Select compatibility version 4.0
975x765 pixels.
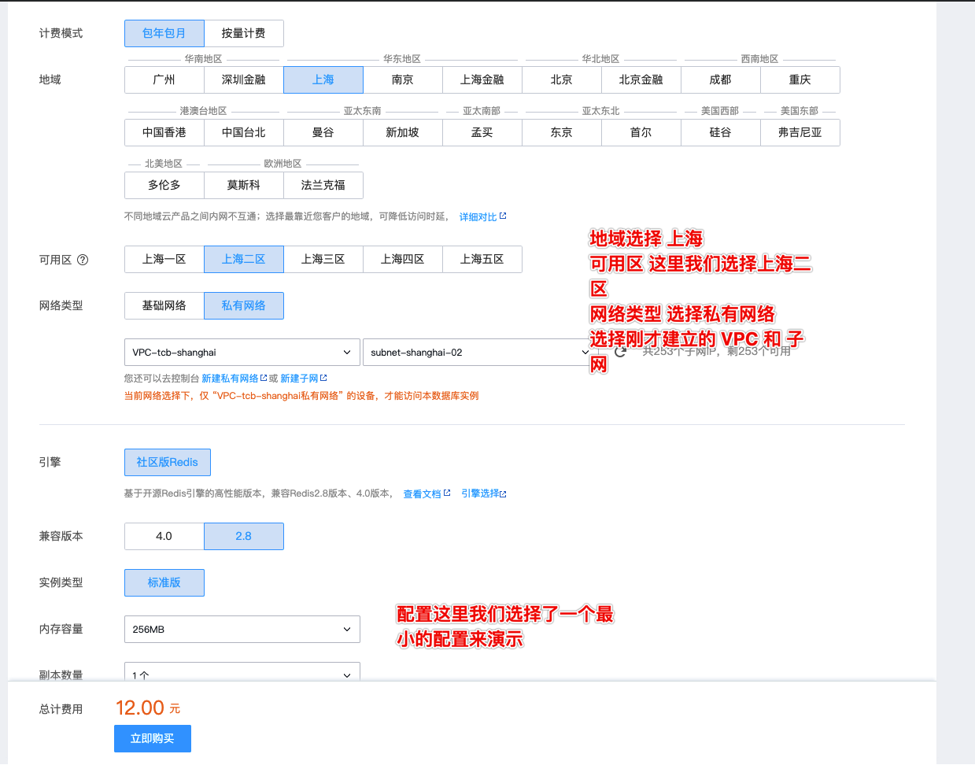click(164, 536)
